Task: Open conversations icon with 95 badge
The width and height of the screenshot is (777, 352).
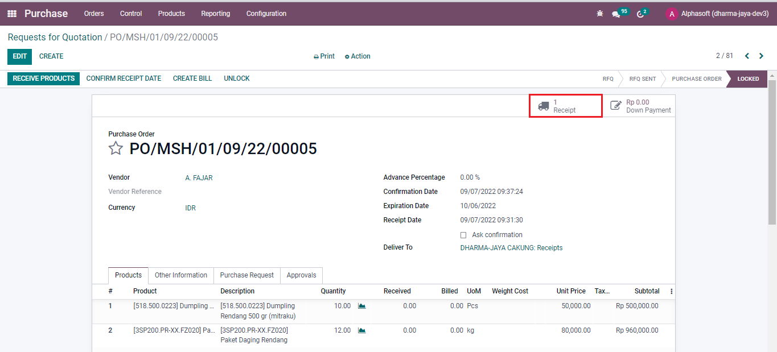Action: [x=616, y=14]
